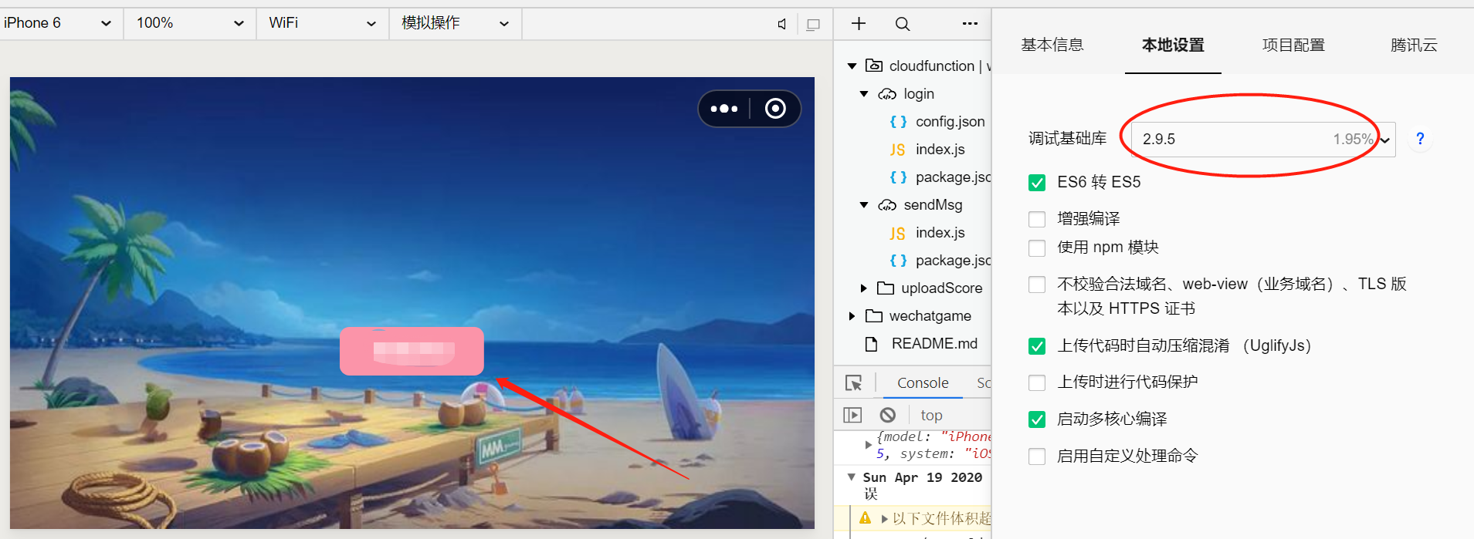Open config.json in login folder
This screenshot has width=1474, height=539.
tap(950, 122)
